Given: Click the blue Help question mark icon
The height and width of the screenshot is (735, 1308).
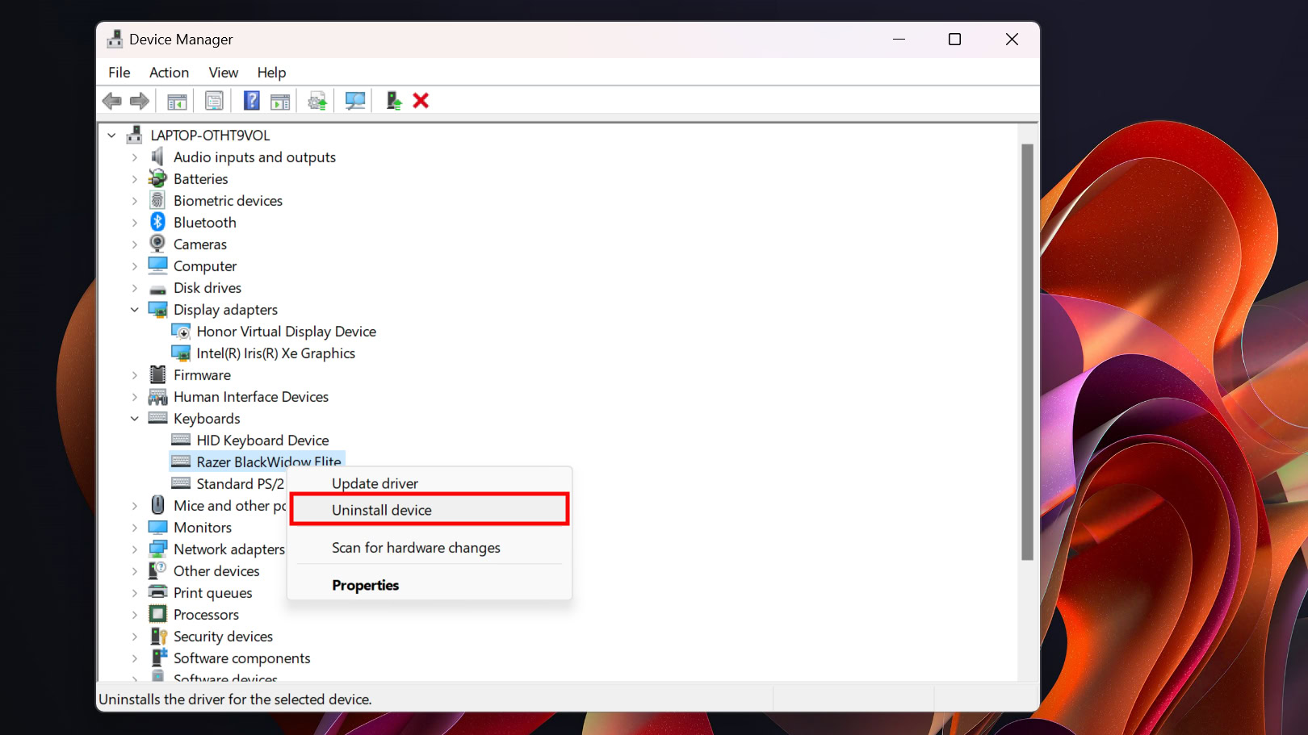Looking at the screenshot, I should (x=252, y=101).
